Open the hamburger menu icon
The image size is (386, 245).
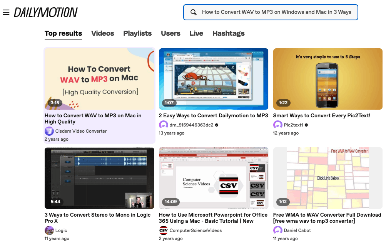6,12
